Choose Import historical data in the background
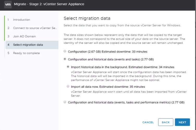Image resolution: width=196 pixels, height=130 pixels. 68,67
